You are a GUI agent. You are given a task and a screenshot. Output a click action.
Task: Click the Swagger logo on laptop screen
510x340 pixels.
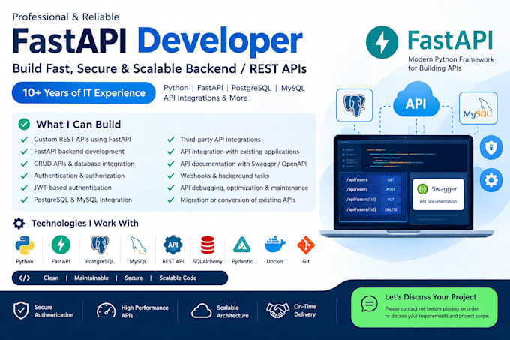422,189
